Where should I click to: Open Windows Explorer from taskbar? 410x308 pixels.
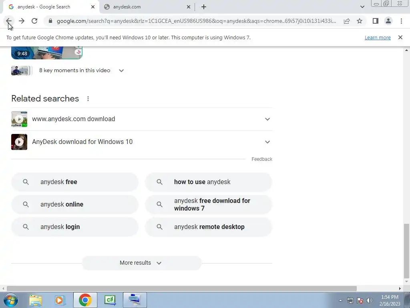(x=36, y=300)
